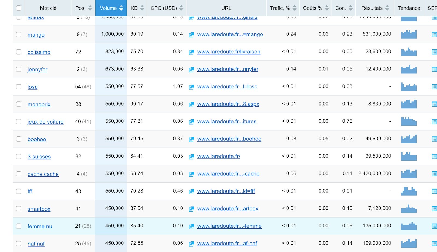Sort table by Trafic, % column
Screen dimensions: 437x252
[x=283, y=8]
